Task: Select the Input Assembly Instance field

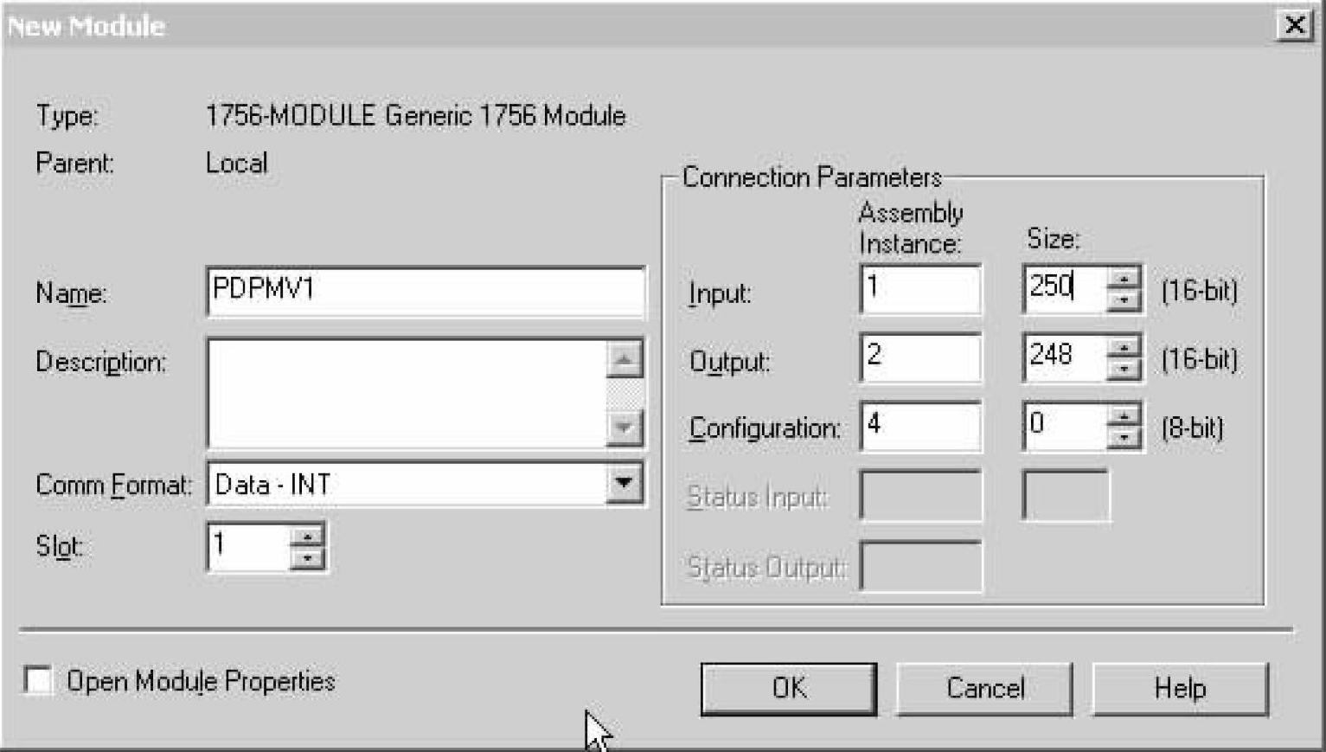Action: 920,289
